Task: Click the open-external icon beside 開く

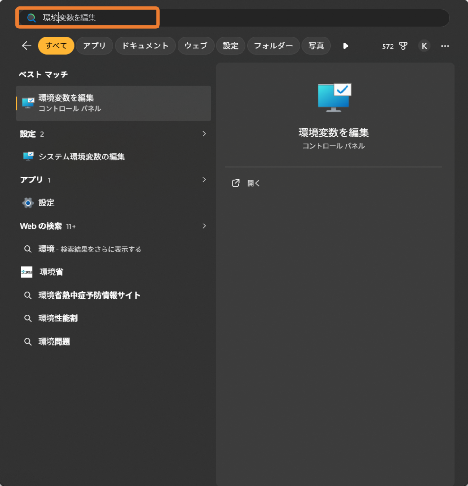Action: coord(235,183)
